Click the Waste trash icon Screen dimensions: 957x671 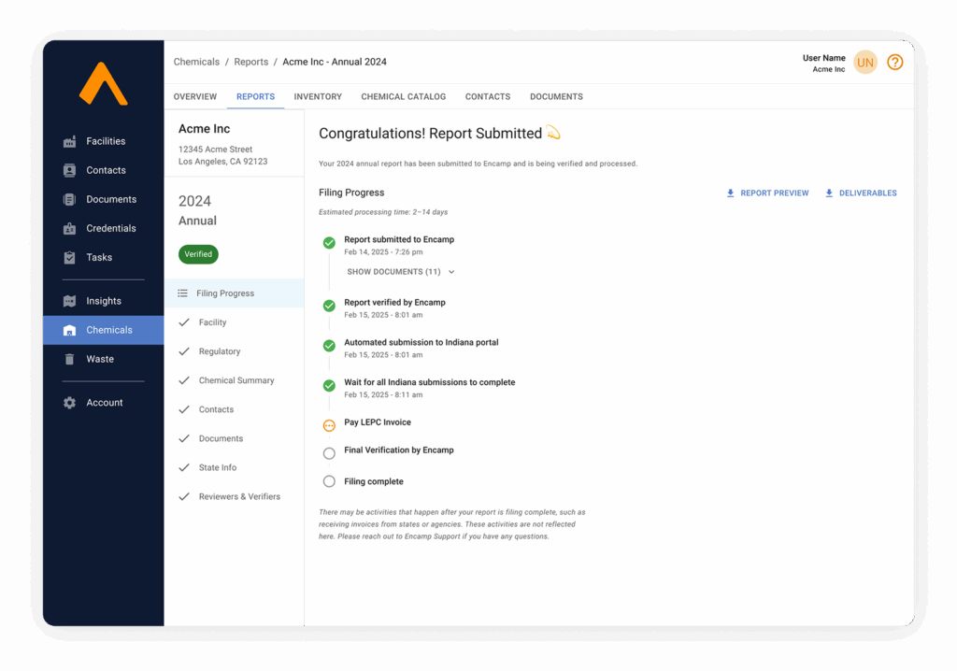tap(69, 359)
